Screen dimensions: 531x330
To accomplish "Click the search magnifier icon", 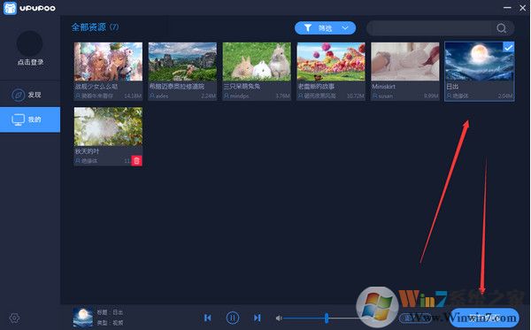I will pos(502,28).
